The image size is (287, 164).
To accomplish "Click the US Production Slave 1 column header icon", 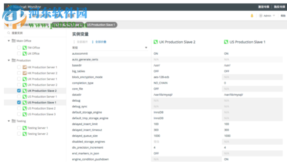I will click(x=226, y=42).
